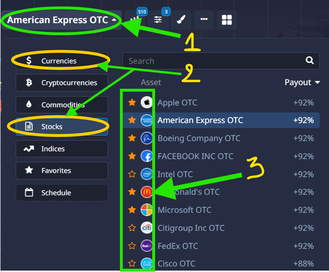Click the Microsoft OTC logo icon
The image size is (329, 272).
[146, 210]
